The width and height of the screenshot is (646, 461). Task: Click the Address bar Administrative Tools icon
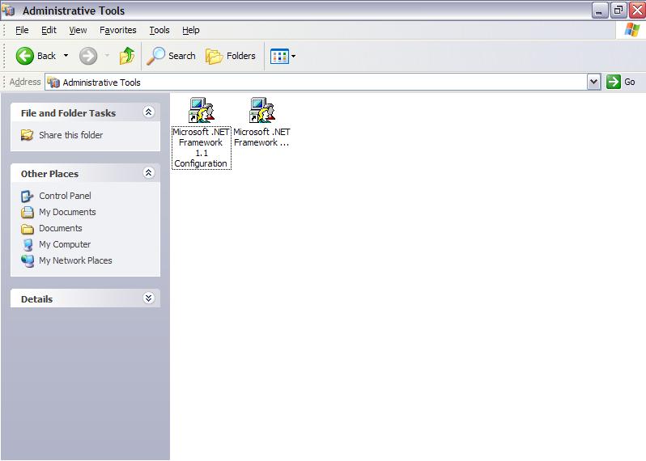[53, 82]
